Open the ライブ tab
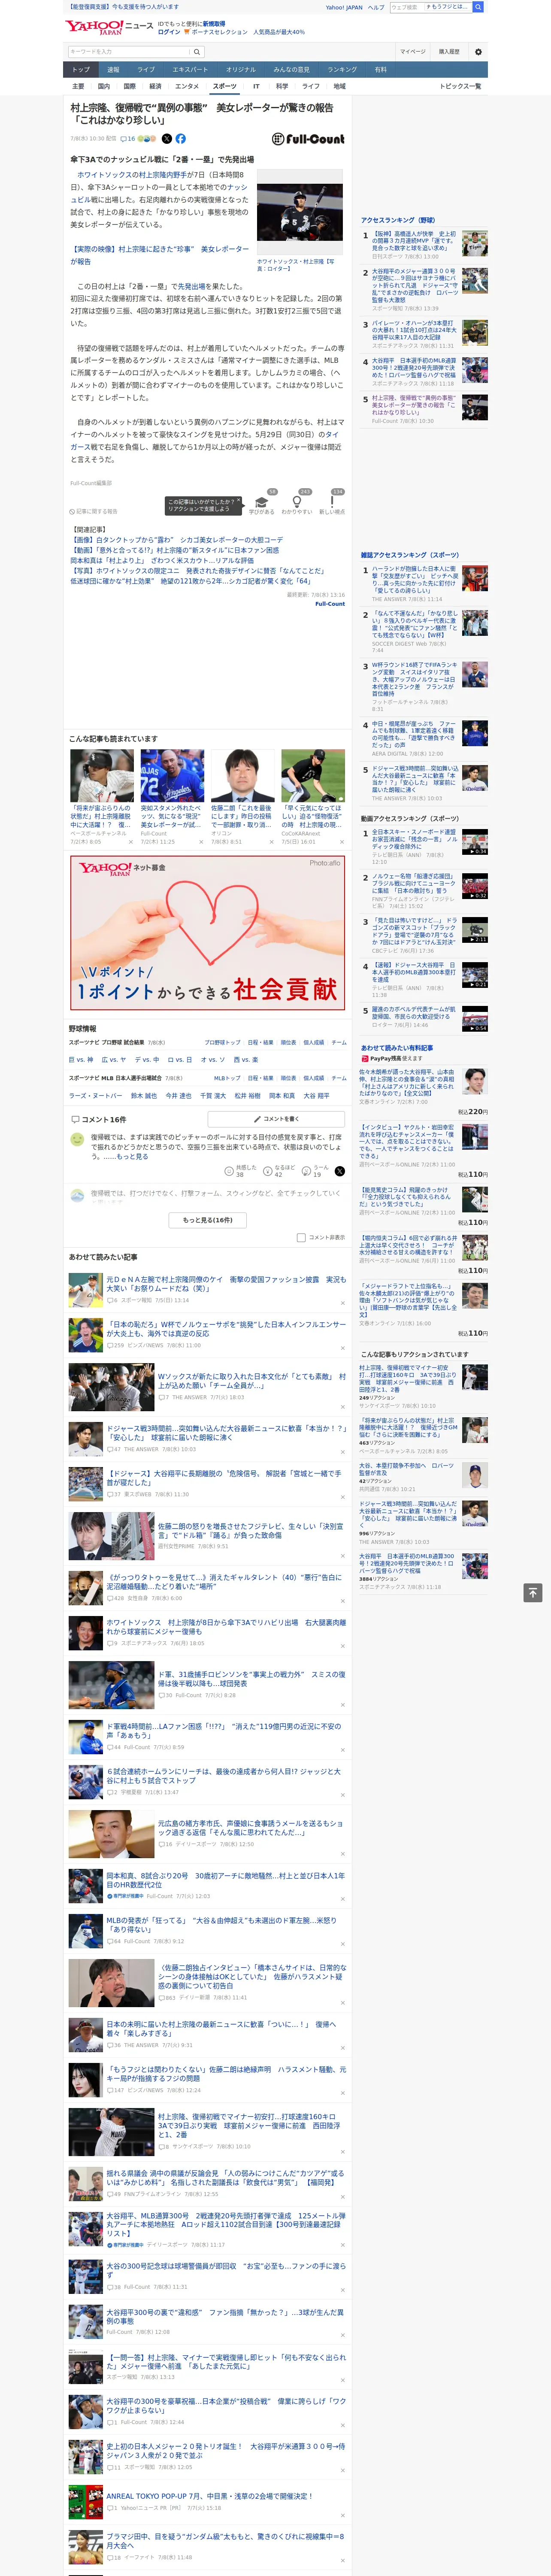The width and height of the screenshot is (551, 2576). 146,70
